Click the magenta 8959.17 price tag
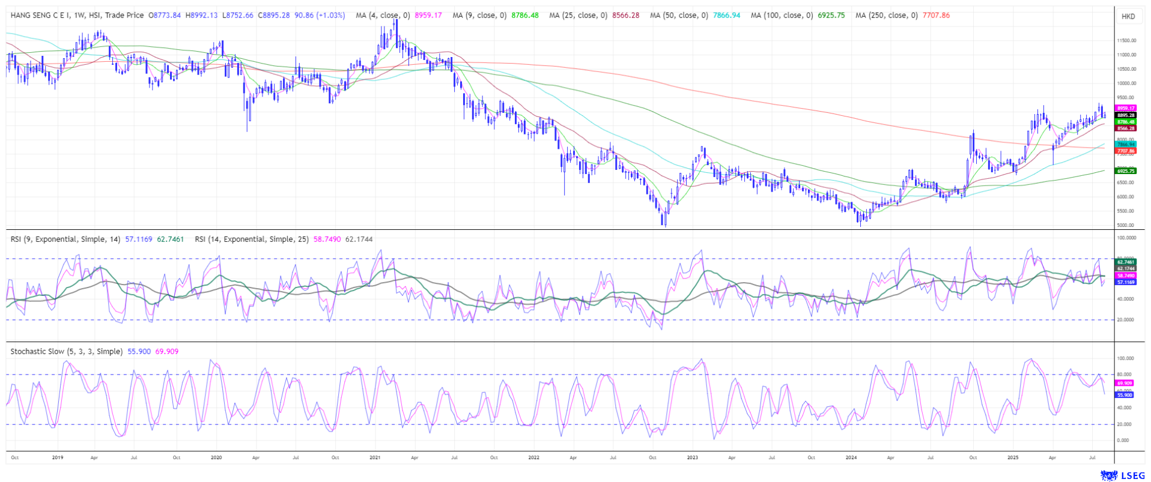The image size is (1151, 482). (x=1125, y=109)
